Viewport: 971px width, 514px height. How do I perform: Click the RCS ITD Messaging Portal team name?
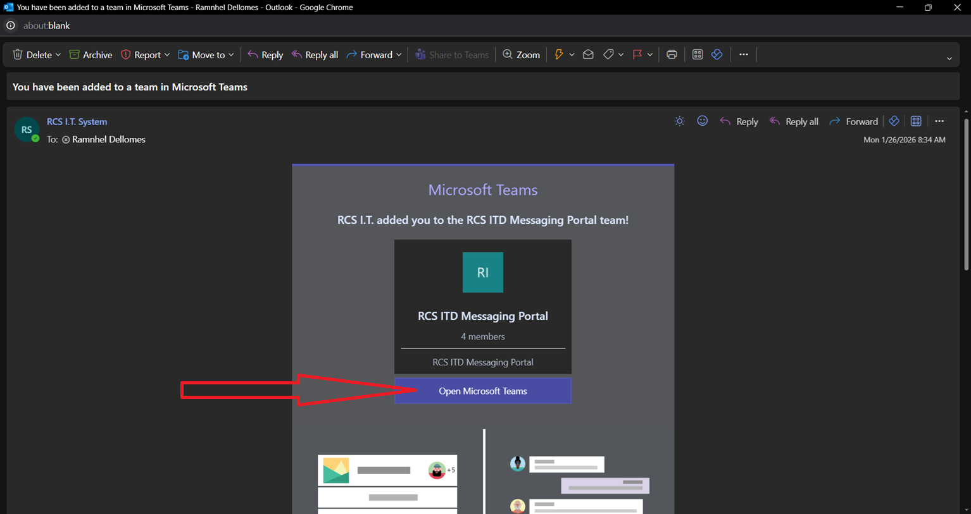coord(483,316)
